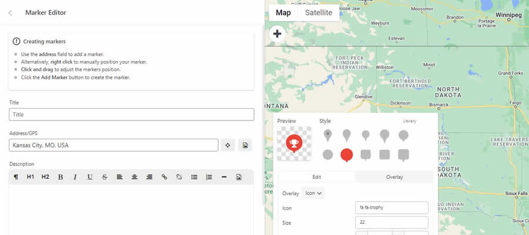Select second teardrop pin style
The width and height of the screenshot is (529, 235).
tap(346, 136)
